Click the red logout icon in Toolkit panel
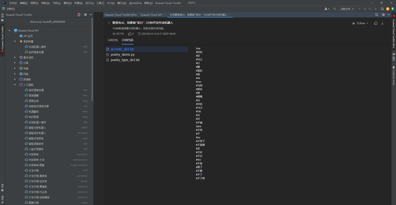This screenshot has width=396, height=205. click(79, 15)
